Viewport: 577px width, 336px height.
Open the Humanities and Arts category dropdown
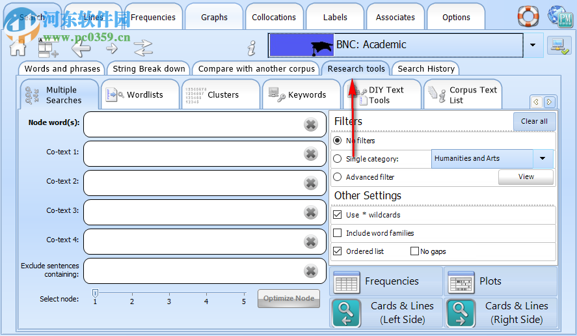pos(543,158)
